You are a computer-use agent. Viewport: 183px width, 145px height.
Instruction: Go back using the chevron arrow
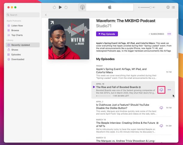pos(46,15)
